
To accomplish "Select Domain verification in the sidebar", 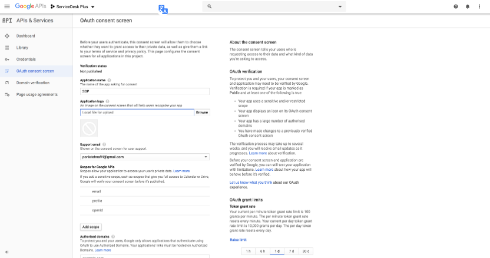I will (x=32, y=82).
